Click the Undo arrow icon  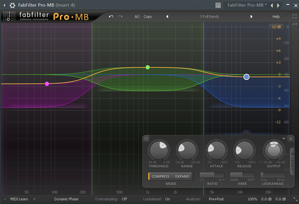pos(111,16)
